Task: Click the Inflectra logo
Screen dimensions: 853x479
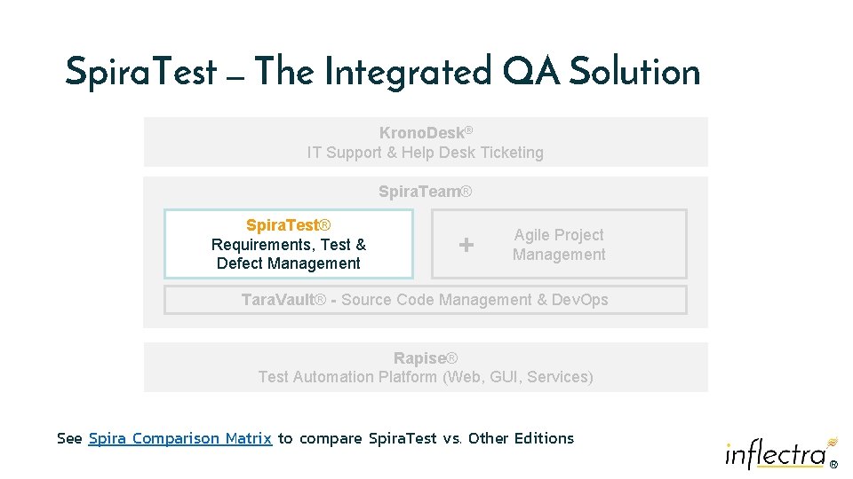Action: 776,454
